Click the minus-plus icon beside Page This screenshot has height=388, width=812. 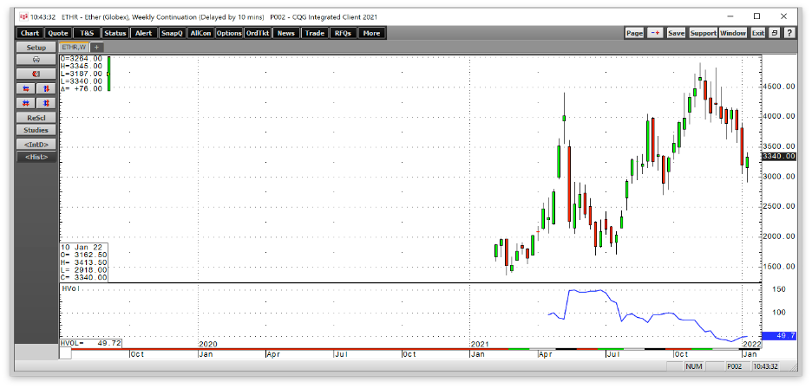coord(655,33)
